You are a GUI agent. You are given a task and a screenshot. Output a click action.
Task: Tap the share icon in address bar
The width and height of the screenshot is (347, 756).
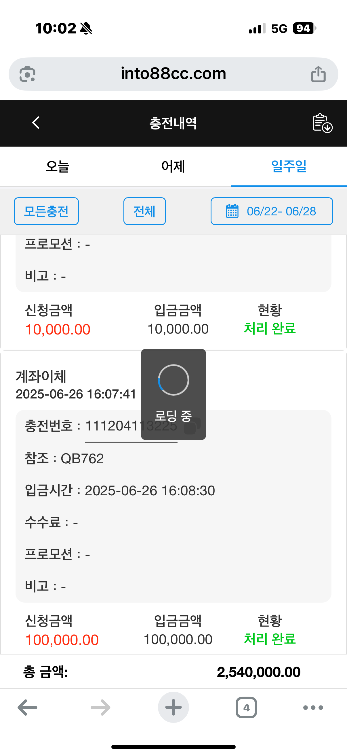pyautogui.click(x=318, y=74)
